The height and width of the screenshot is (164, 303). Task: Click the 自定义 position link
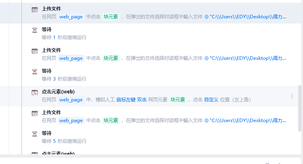(x=211, y=100)
